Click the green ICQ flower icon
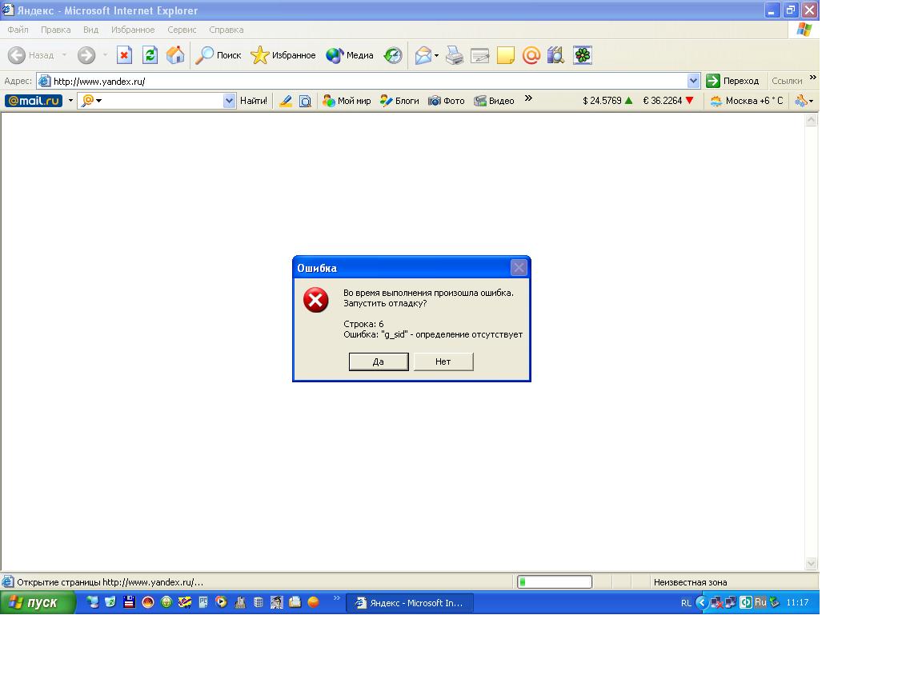 click(x=582, y=55)
